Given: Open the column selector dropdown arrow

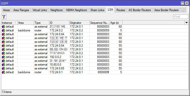Looking at the screenshot, I should (x=186, y=23).
